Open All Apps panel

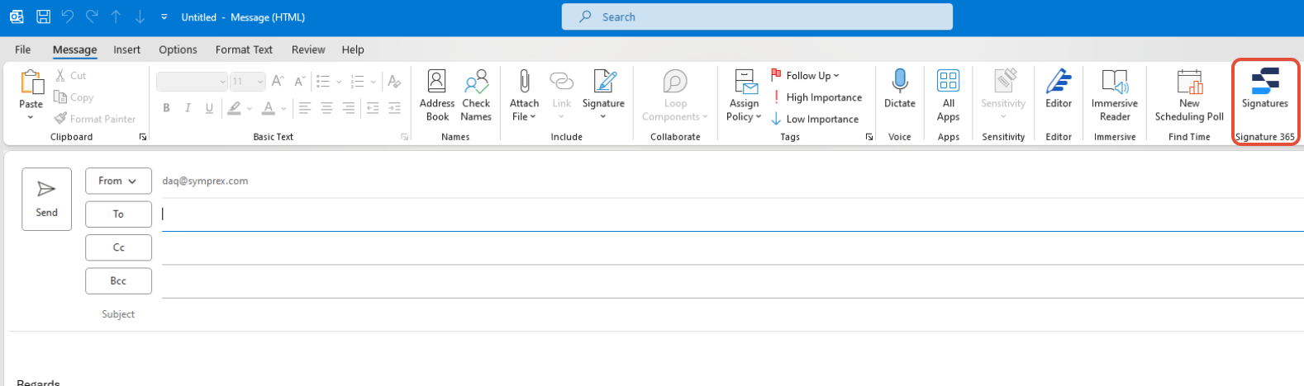click(948, 96)
